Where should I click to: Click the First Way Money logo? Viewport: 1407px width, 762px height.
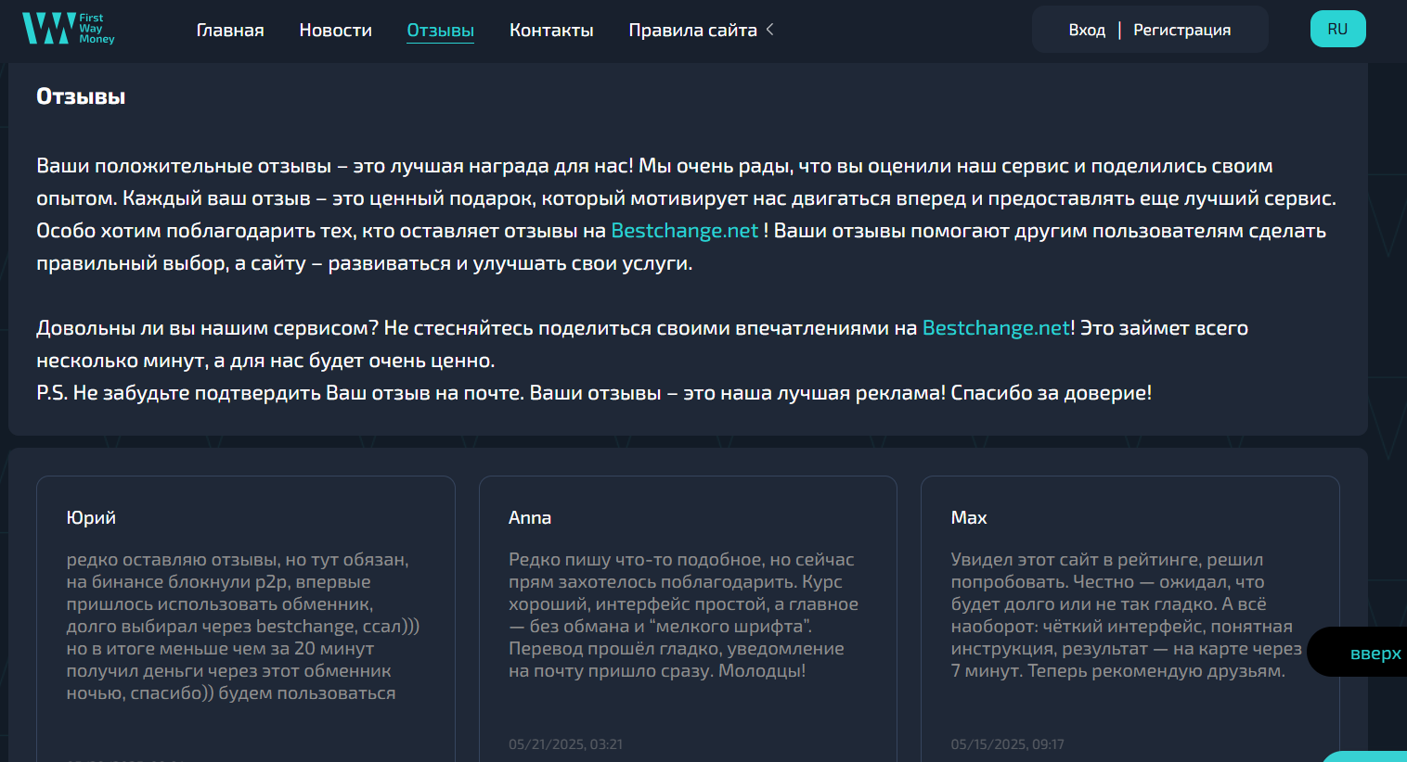pyautogui.click(x=68, y=29)
